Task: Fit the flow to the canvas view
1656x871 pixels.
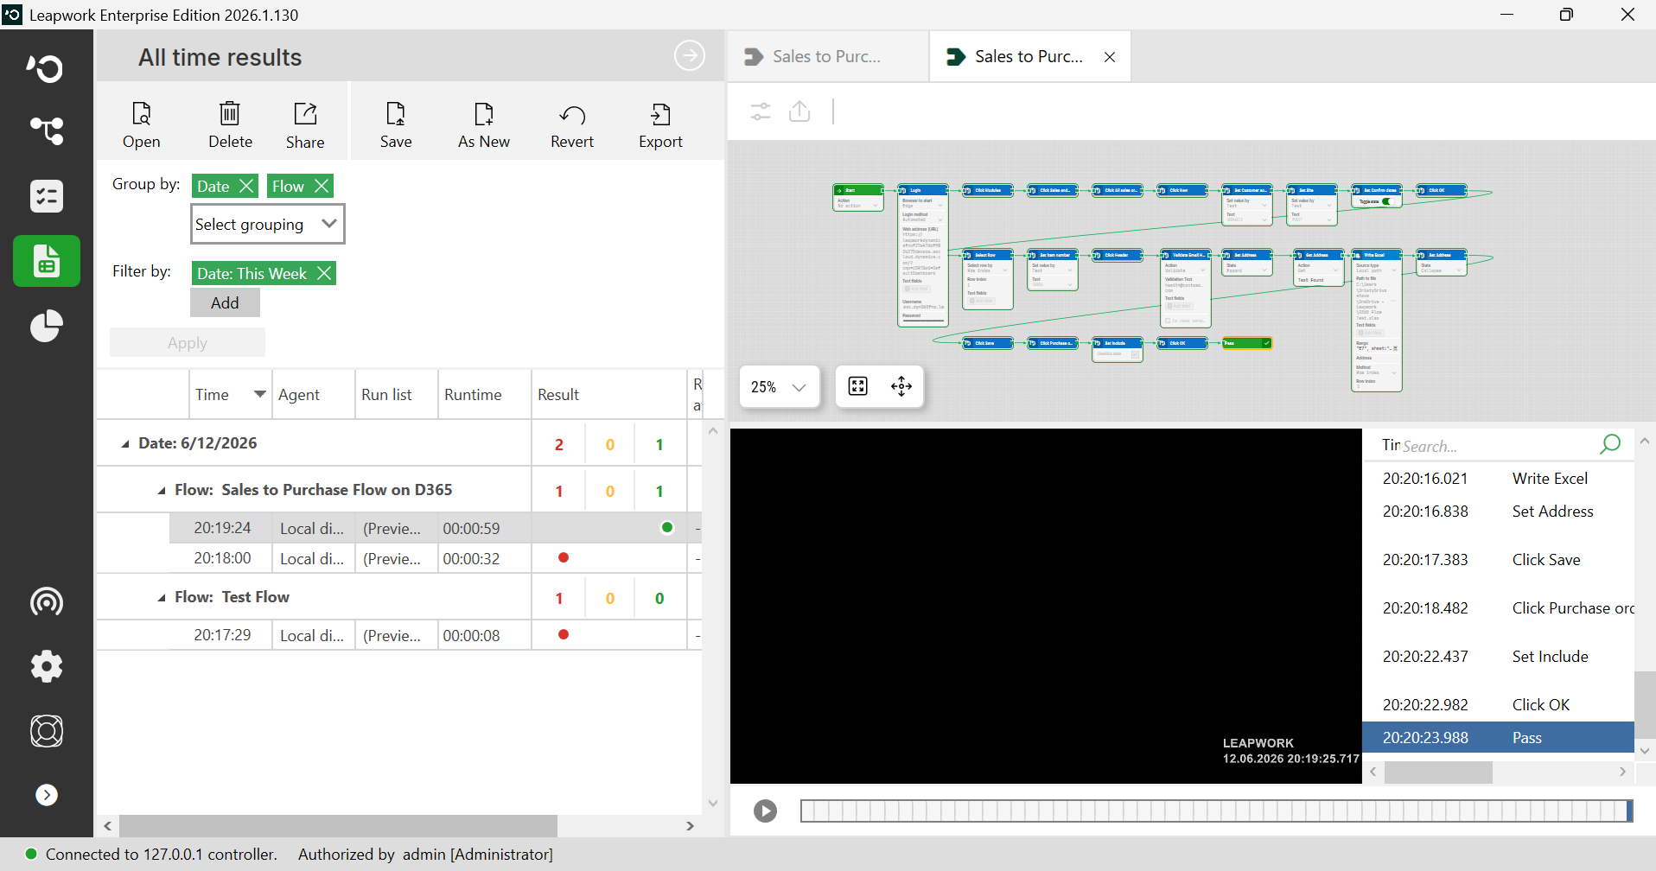Action: [857, 386]
